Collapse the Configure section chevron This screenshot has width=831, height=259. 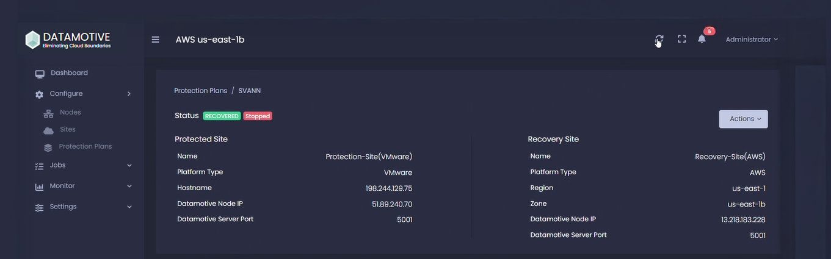coord(129,94)
